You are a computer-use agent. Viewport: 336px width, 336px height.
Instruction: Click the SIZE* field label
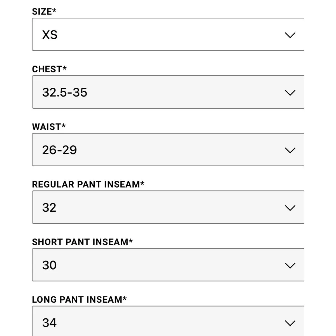[x=44, y=11]
